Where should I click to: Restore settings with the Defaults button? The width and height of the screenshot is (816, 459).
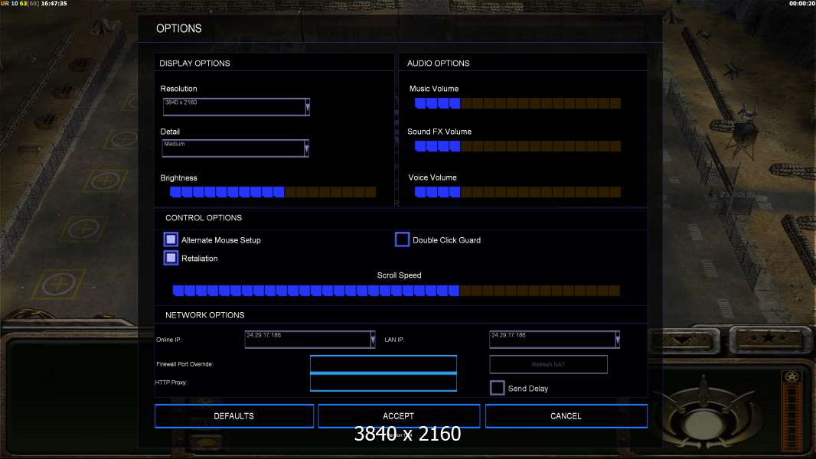234,416
